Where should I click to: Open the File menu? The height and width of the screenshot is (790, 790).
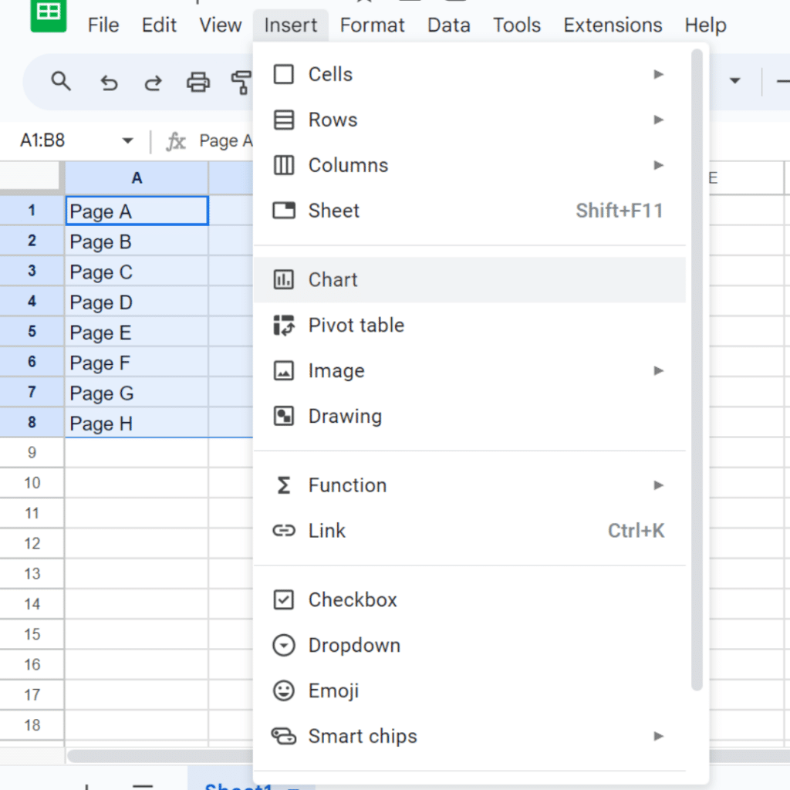coord(103,25)
